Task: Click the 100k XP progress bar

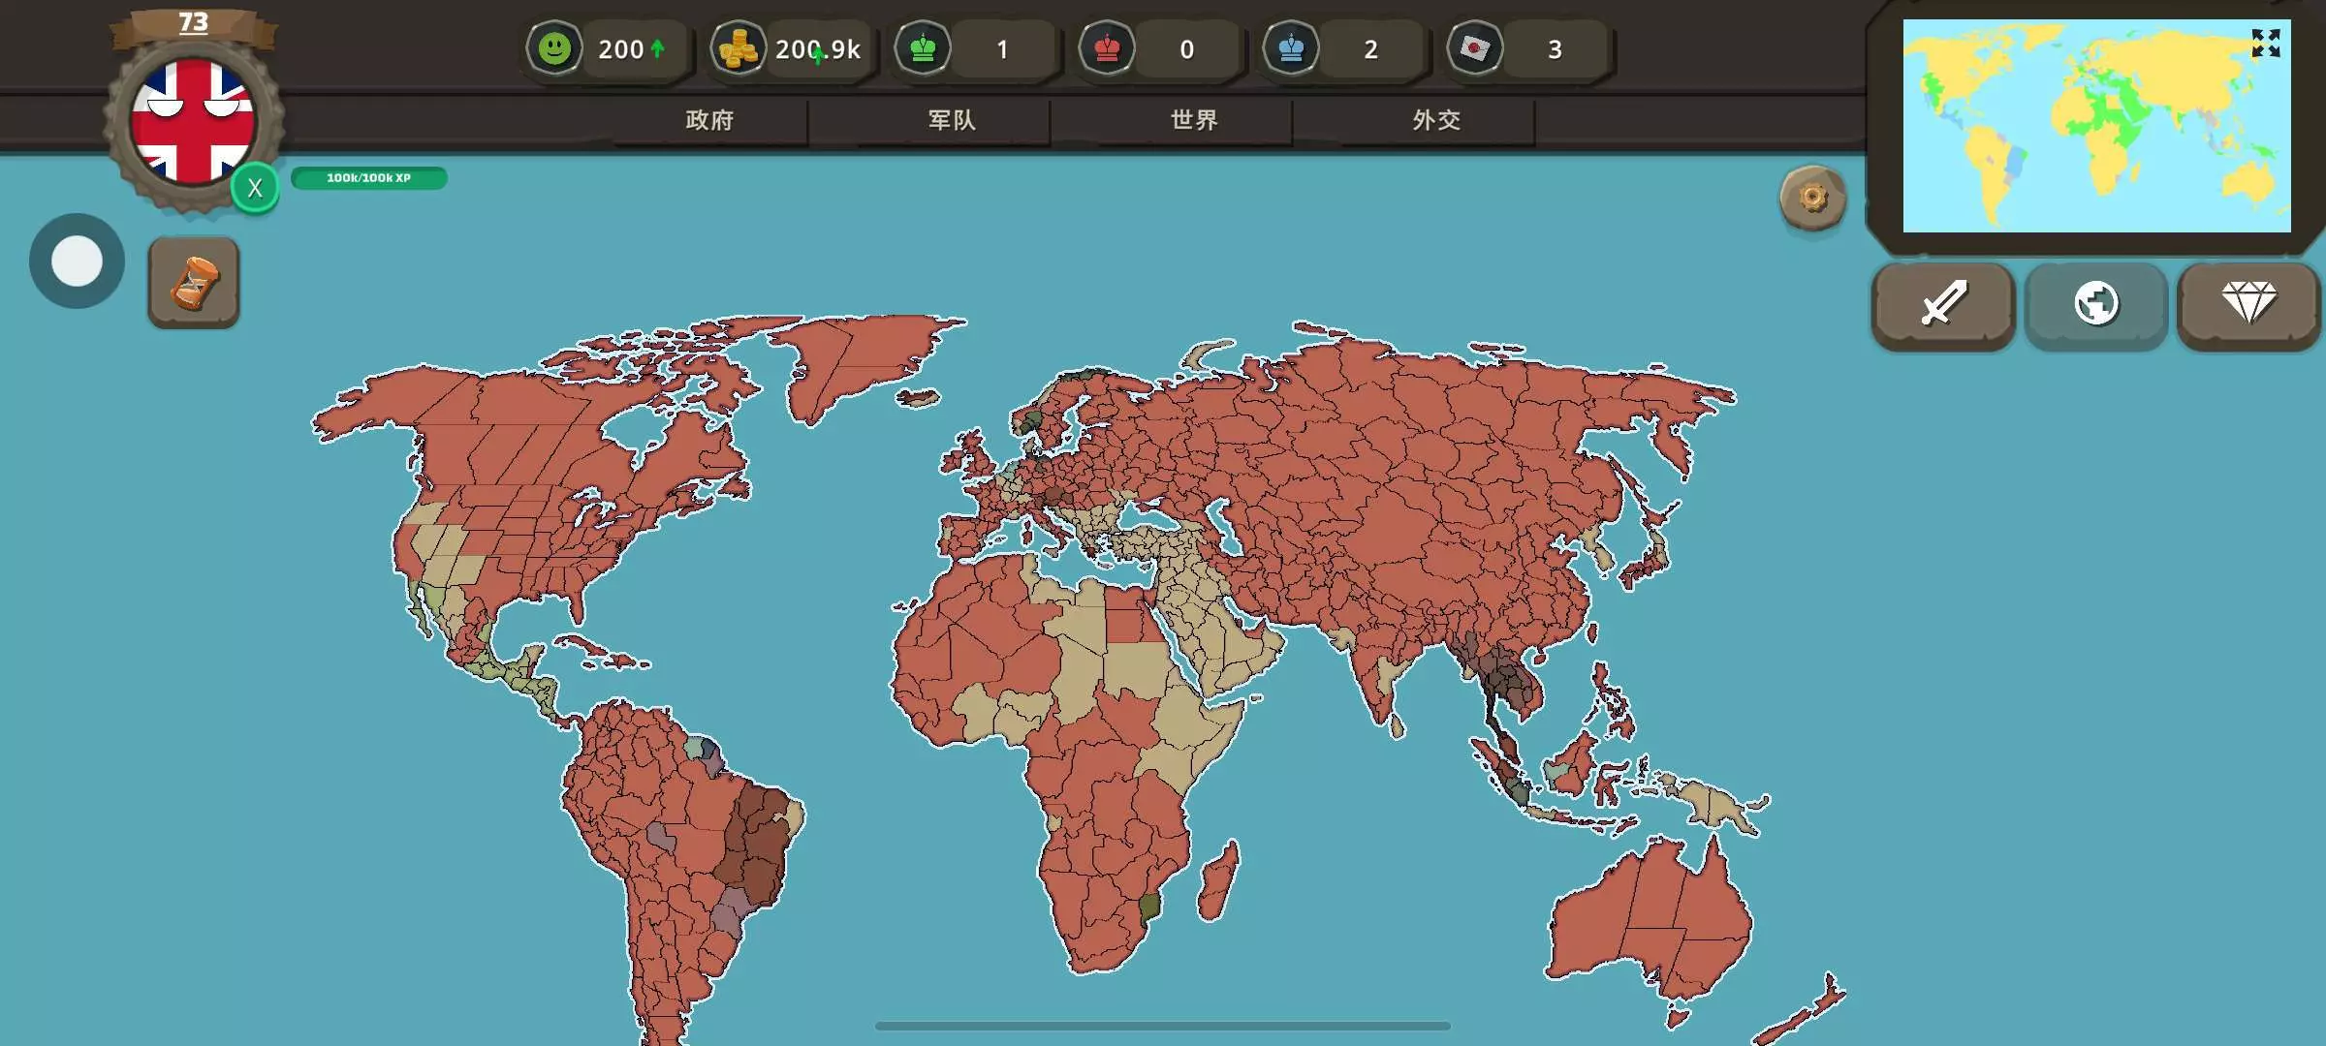Action: [x=368, y=178]
